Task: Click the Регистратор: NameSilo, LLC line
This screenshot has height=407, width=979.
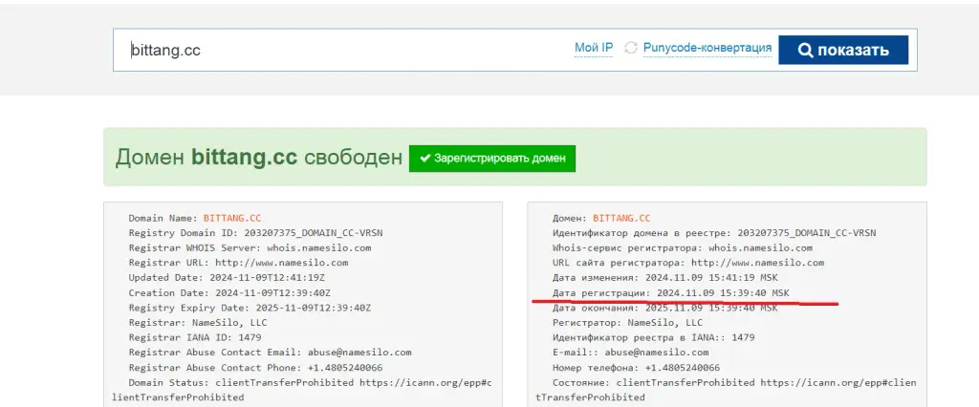Action: point(627,323)
